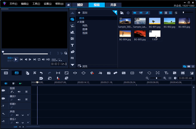Click the record voice-over microphone icon
This screenshot has width=196, height=129.
58,78
